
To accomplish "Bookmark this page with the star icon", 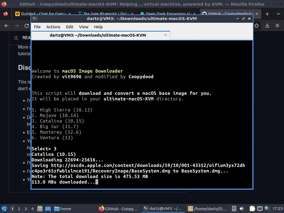I will 257,26.
